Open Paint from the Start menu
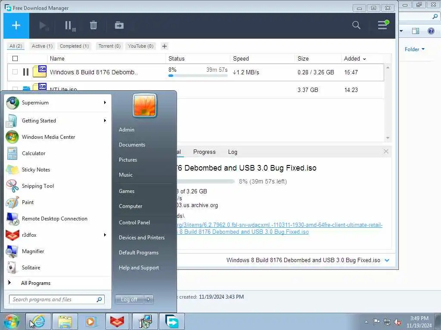This screenshot has height=330, width=441. pos(58,202)
